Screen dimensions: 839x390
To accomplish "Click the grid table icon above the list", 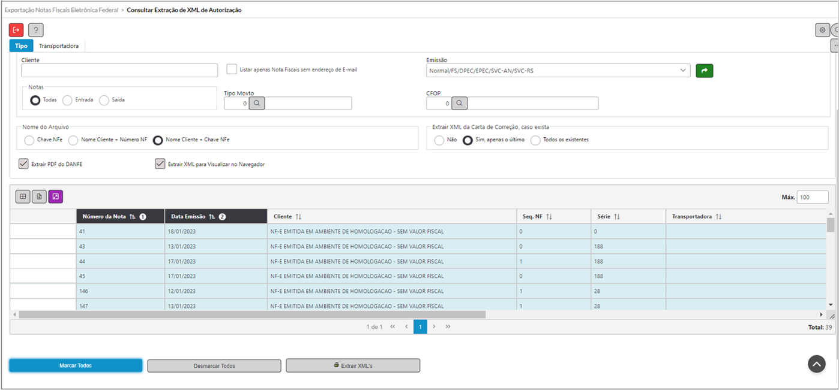I will [23, 196].
